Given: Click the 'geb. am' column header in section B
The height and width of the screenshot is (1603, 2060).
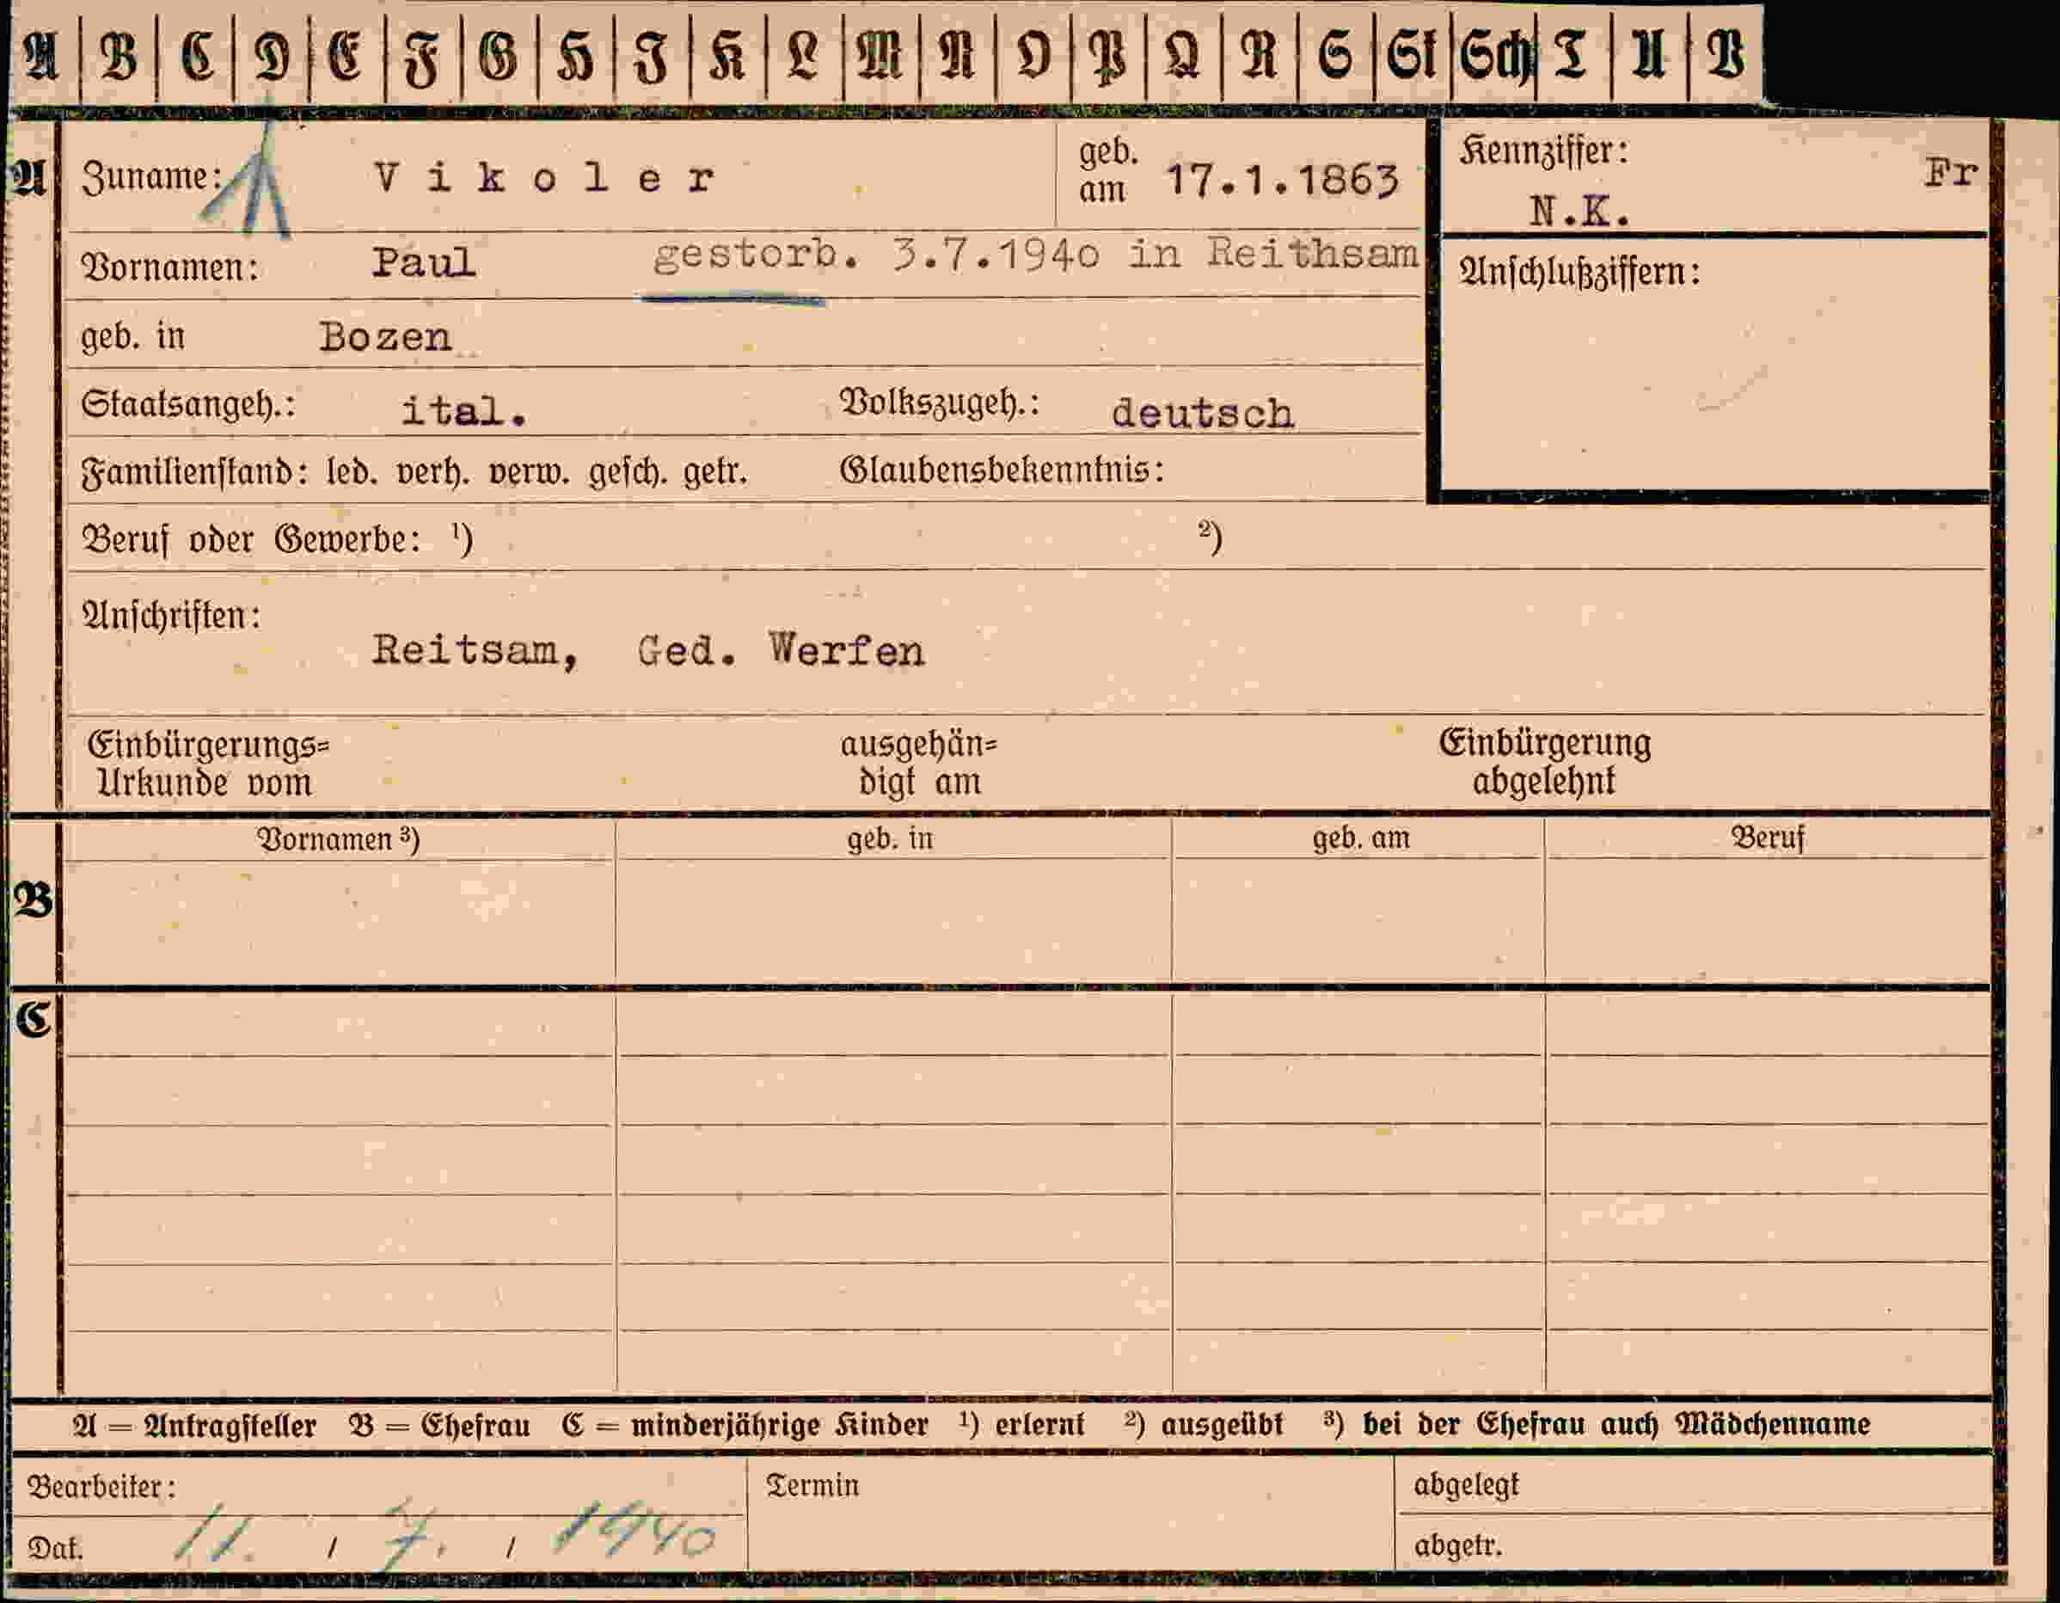Looking at the screenshot, I should (1361, 838).
